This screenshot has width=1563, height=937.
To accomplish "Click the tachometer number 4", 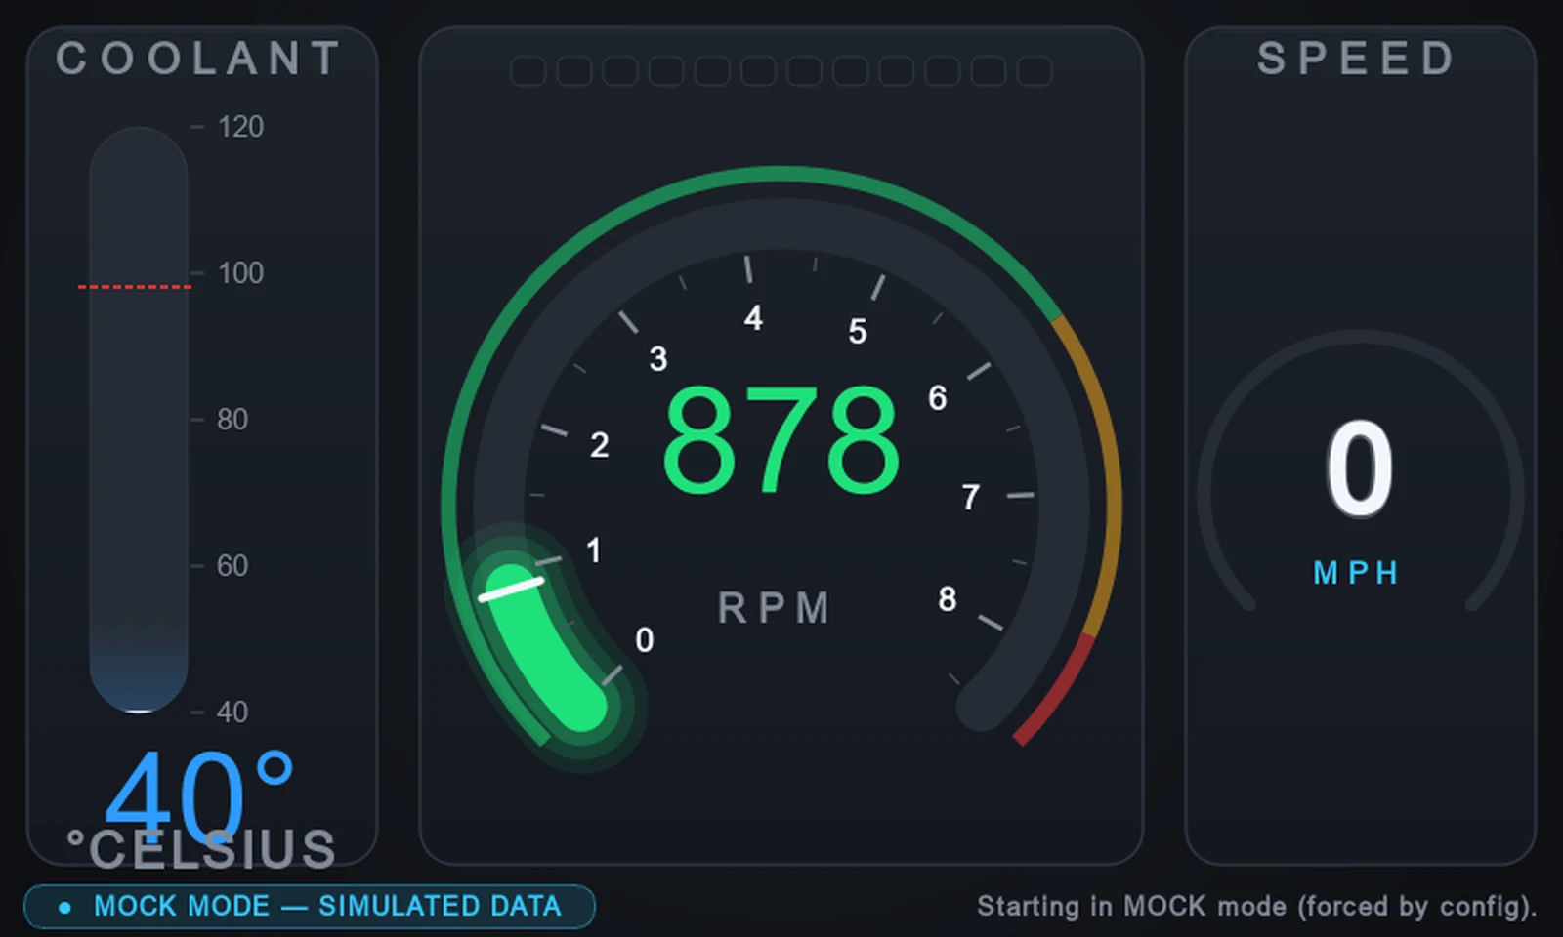I will click(753, 318).
